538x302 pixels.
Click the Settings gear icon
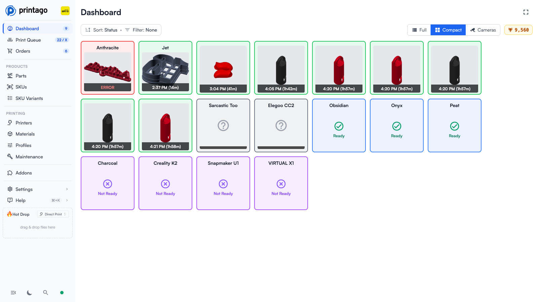(x=10, y=189)
